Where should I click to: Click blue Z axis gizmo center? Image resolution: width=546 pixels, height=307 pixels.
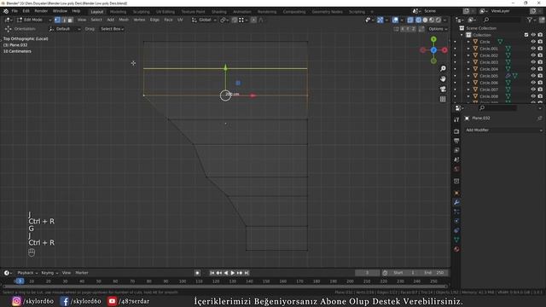click(x=433, y=50)
